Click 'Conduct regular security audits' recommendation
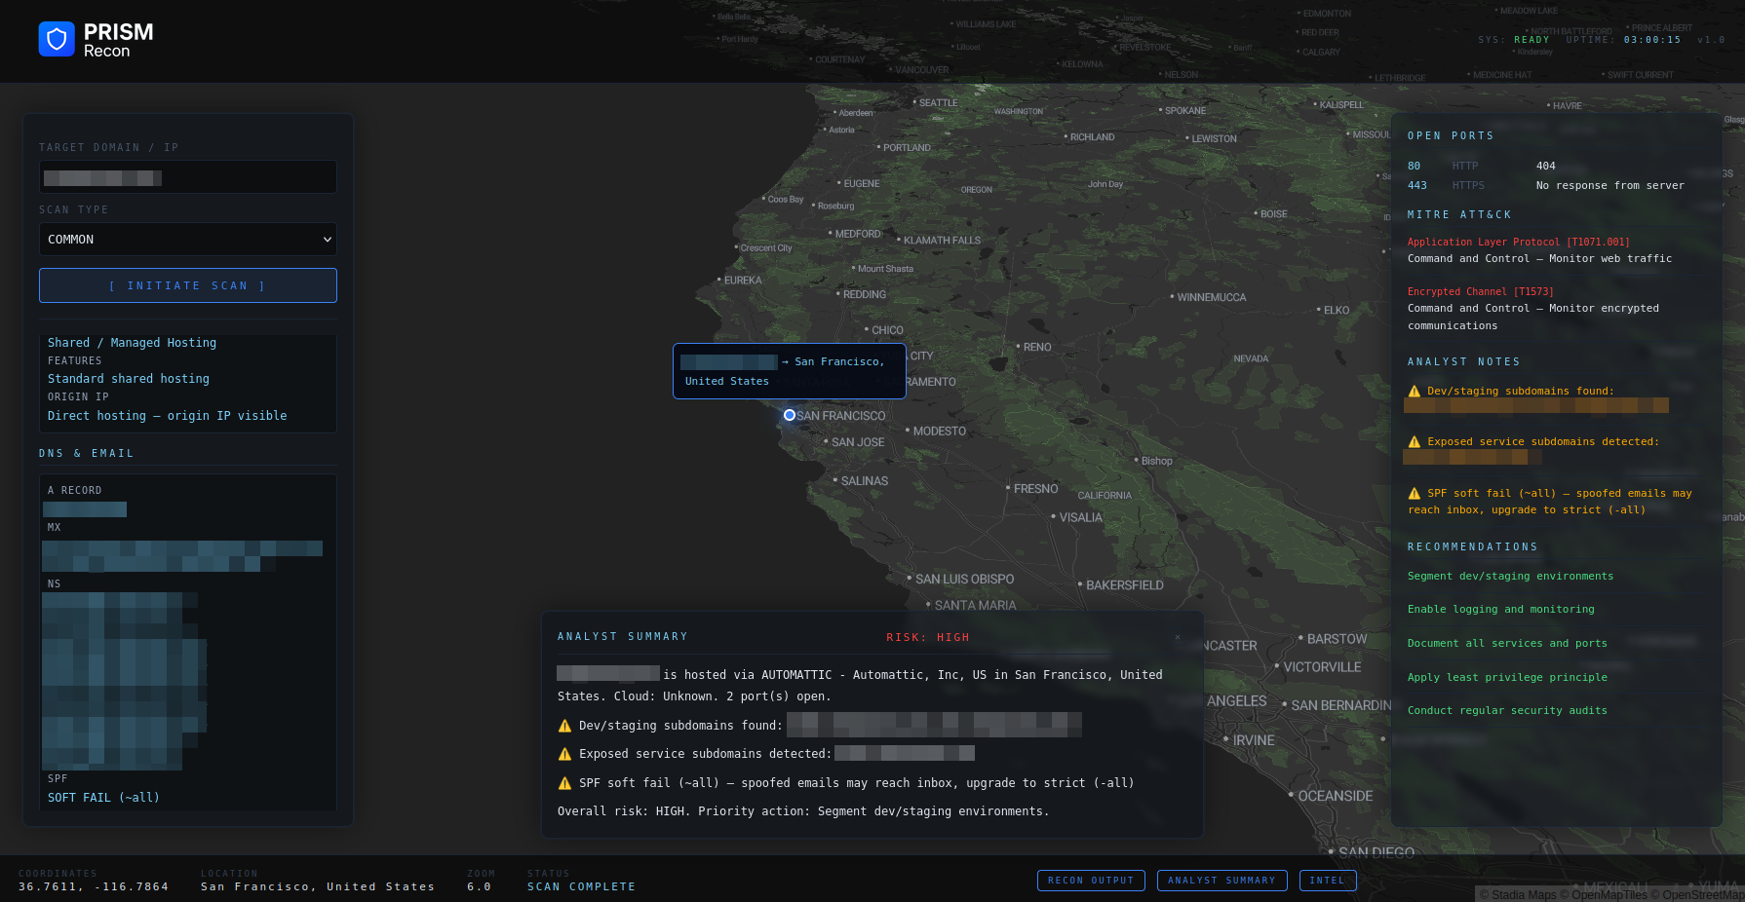 pyautogui.click(x=1507, y=711)
